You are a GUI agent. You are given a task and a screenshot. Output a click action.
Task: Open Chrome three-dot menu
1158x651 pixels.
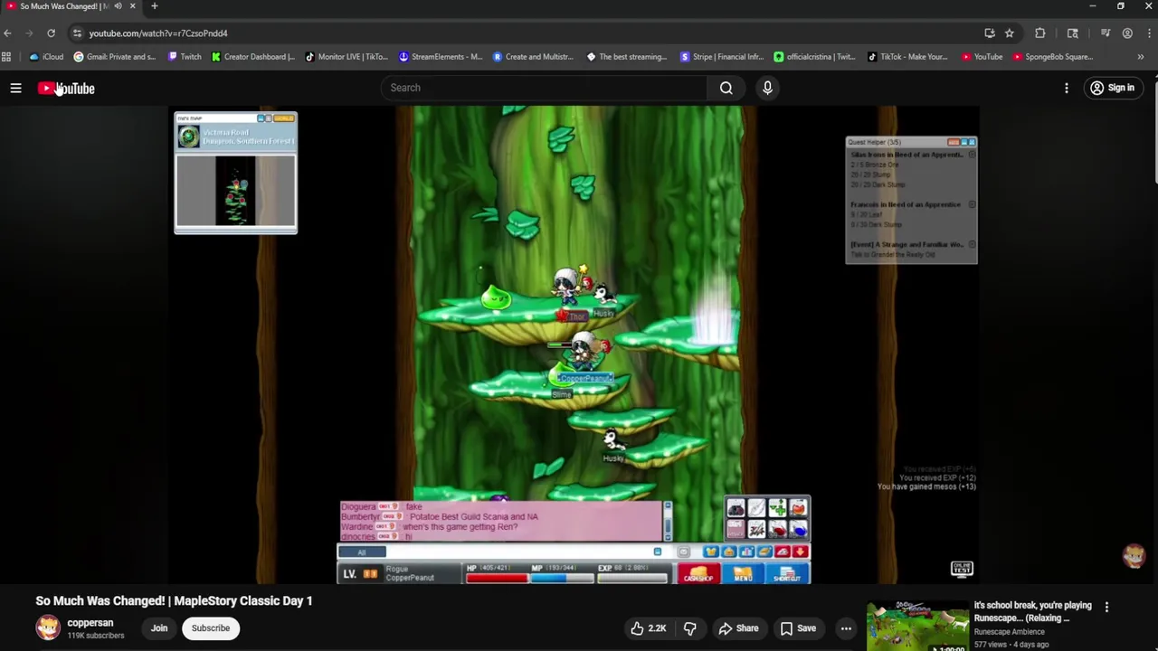click(1149, 33)
